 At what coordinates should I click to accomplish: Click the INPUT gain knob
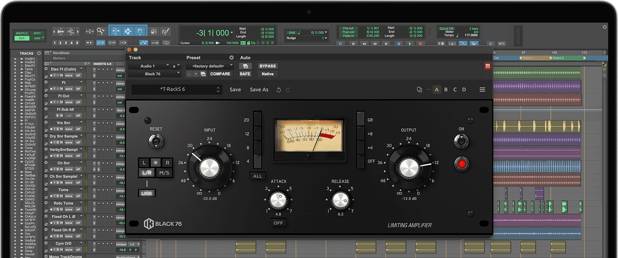click(209, 168)
